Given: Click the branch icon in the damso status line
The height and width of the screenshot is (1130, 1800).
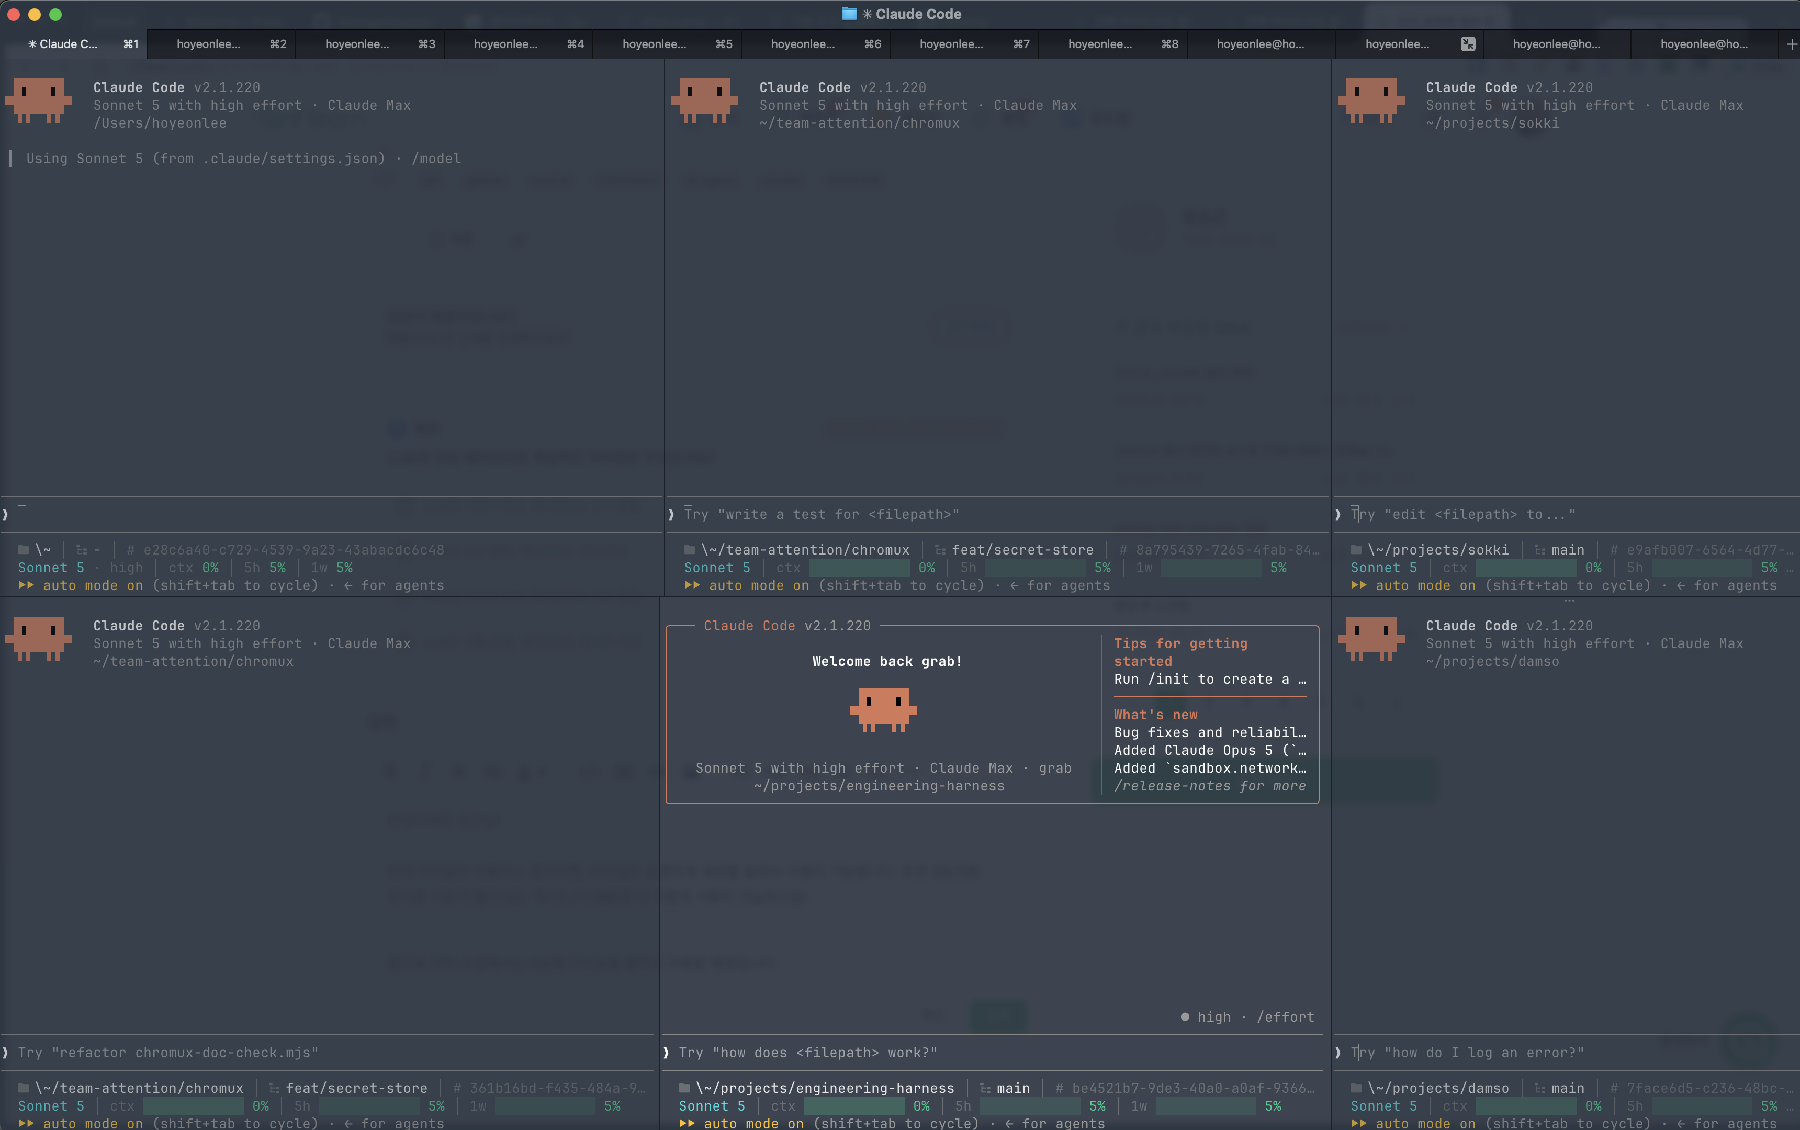Looking at the screenshot, I should 1540,1088.
